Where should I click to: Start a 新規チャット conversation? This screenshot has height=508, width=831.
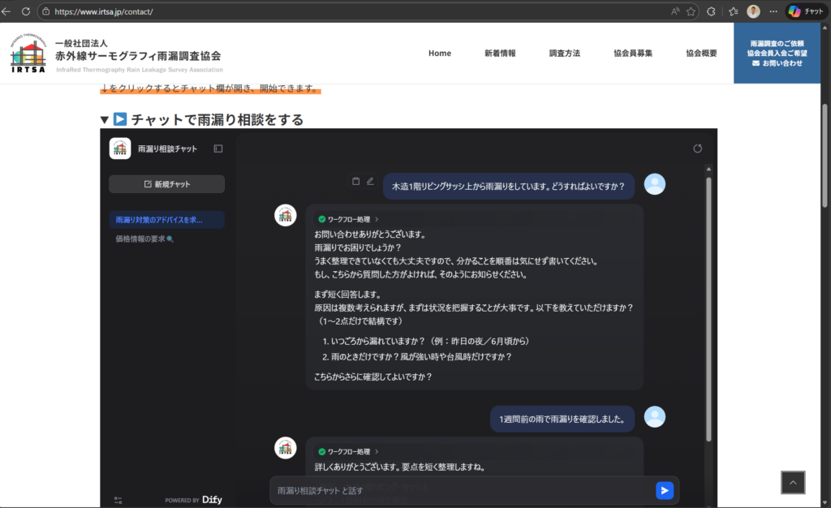coord(166,184)
